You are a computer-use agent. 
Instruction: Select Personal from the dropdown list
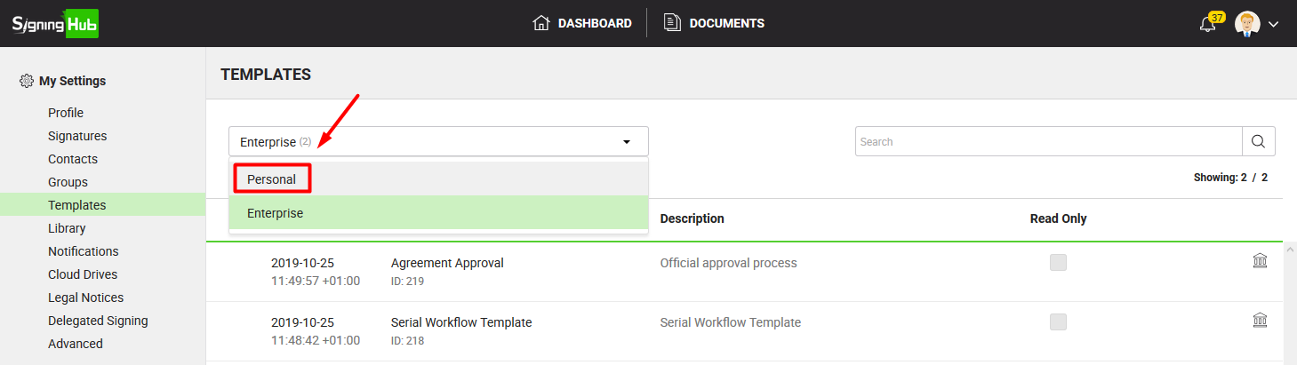(x=272, y=179)
